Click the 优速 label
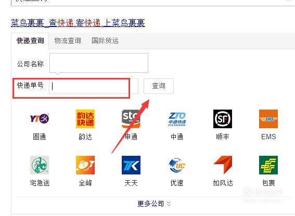The width and height of the screenshot is (295, 216). point(177,183)
